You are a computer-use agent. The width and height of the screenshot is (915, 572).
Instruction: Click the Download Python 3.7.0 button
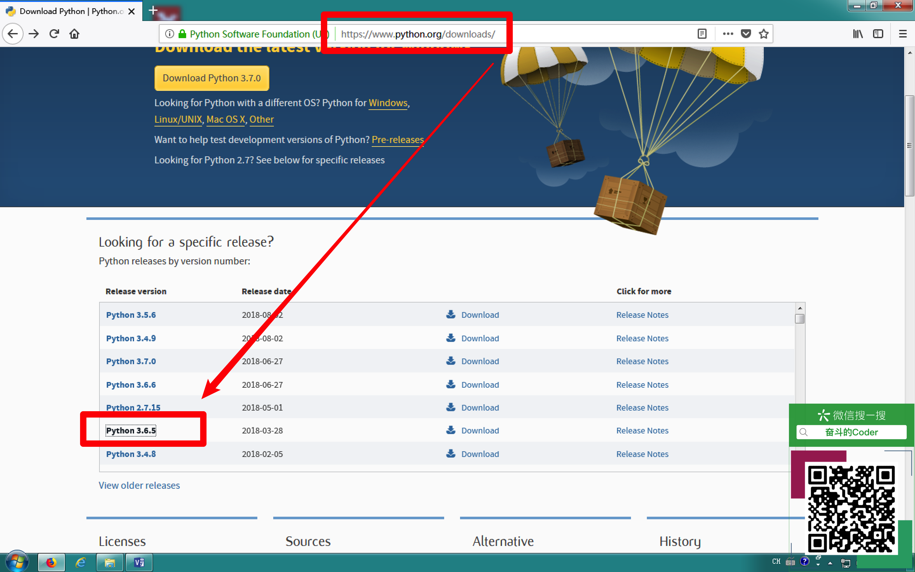point(212,78)
